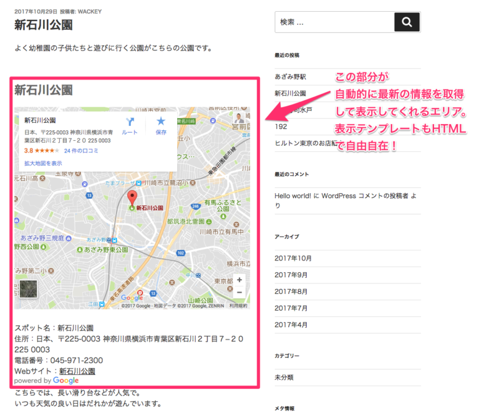Open the 拡大地図を表示 link

43,163
